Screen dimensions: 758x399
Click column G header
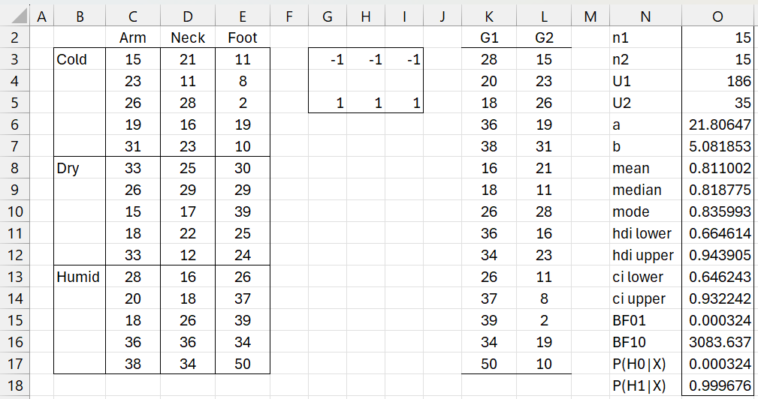pyautogui.click(x=327, y=15)
